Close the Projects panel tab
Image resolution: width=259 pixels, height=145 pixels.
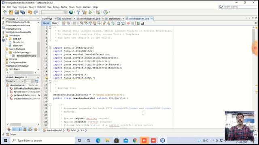pos(17,19)
